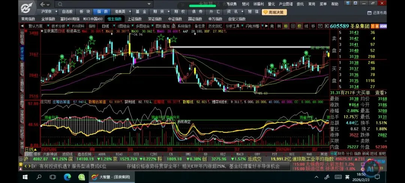Toggle the 权 adjustment icon
This screenshot has height=183, width=405.
(x=299, y=26)
